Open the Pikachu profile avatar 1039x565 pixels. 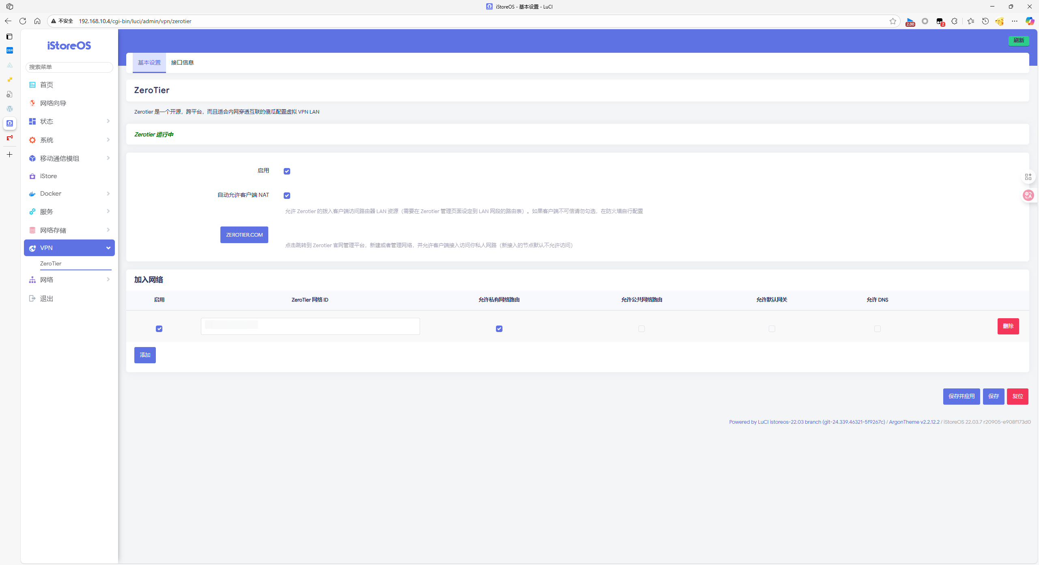1000,21
